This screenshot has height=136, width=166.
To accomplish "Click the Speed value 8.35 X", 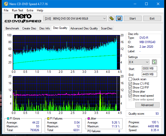I will (x=155, y=130).
